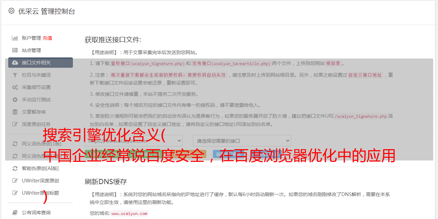Select the gears icon for 采集细节设置
Viewport: 438px width, 219px height.
coord(15,87)
